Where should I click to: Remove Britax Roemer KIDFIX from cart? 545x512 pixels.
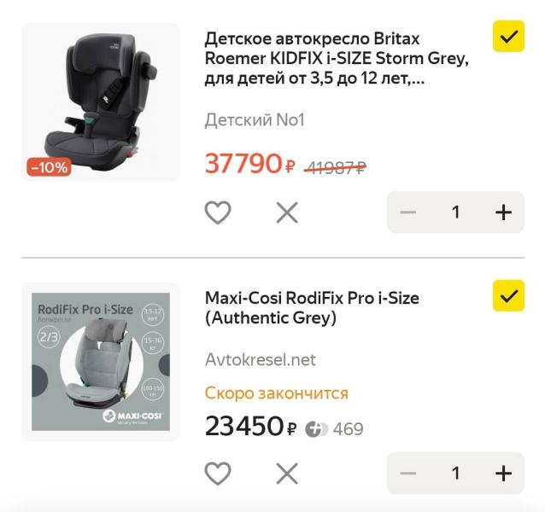coord(287,212)
